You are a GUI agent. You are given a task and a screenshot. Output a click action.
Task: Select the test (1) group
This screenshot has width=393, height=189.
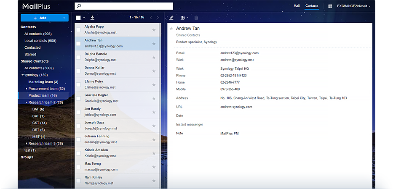point(30,150)
